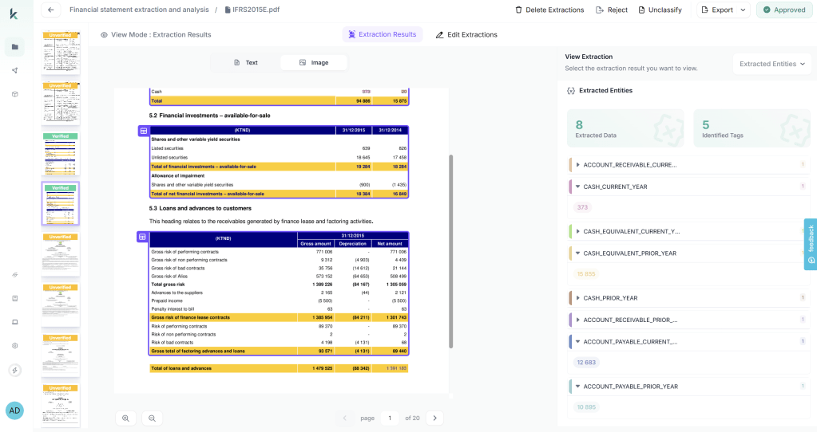Switch to Image view mode
The image size is (817, 432).
314,62
